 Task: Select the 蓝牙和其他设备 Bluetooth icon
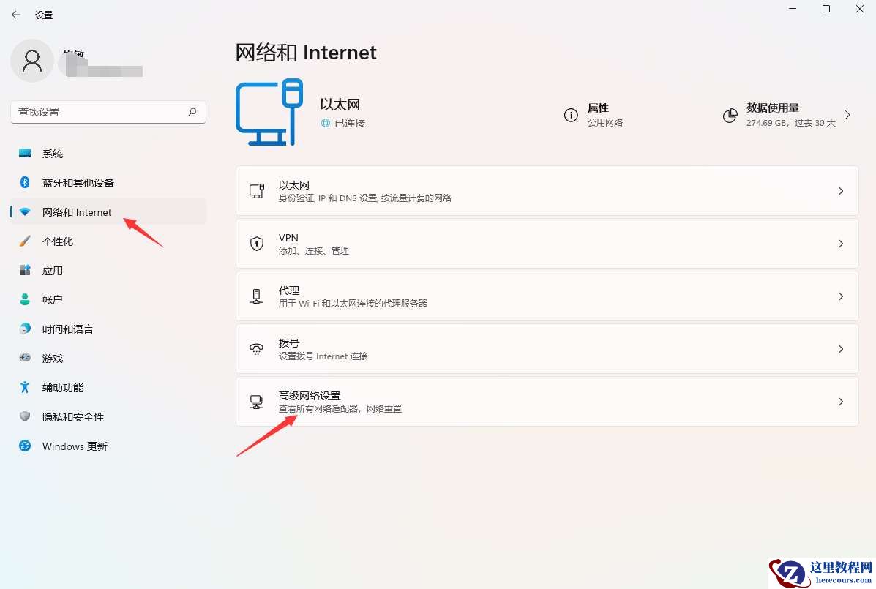[23, 182]
